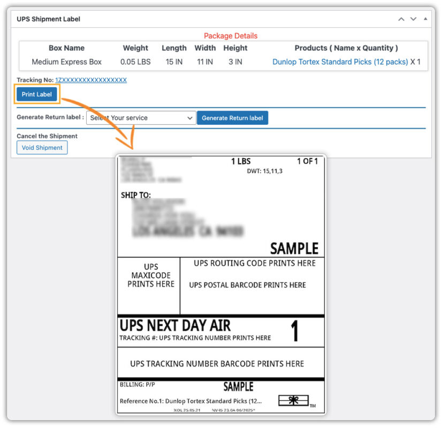The height and width of the screenshot is (428, 442).
Task: Click the Generate Return label button
Action: point(232,118)
